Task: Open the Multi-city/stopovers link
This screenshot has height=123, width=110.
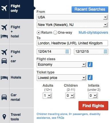Action: tap(93, 33)
